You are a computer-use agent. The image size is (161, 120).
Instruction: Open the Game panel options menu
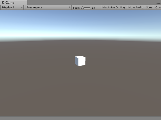(x=158, y=3)
